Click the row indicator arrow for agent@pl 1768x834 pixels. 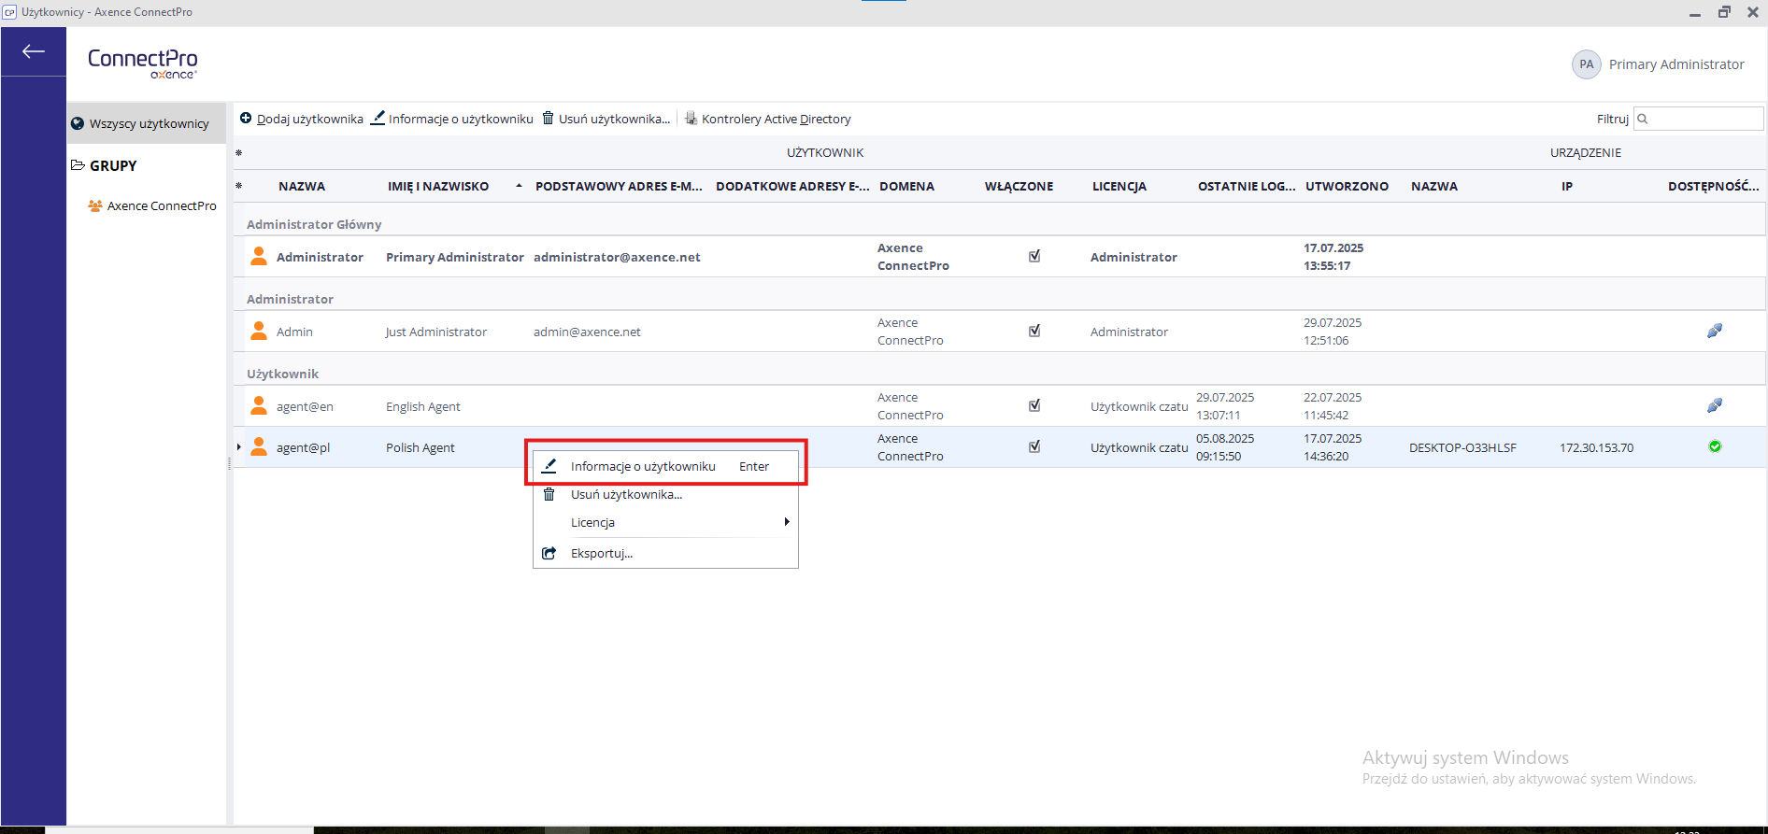pos(239,447)
